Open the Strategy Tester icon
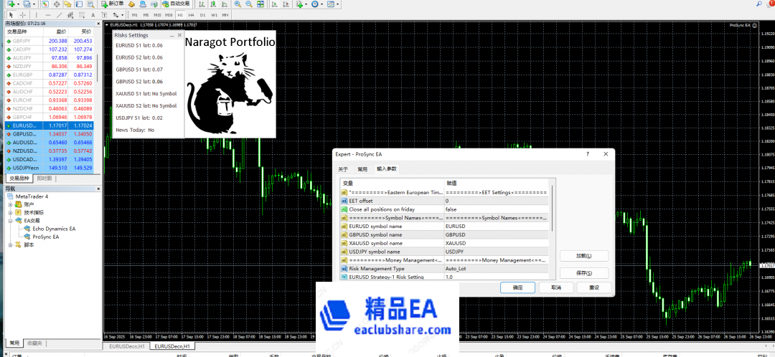This screenshot has width=775, height=357. point(90,4)
